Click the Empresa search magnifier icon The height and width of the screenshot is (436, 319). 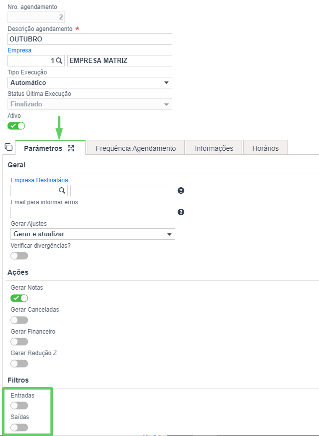[x=59, y=61]
